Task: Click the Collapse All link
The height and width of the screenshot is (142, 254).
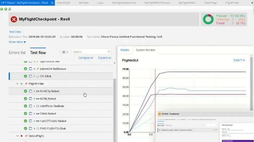Action: click(x=86, y=58)
